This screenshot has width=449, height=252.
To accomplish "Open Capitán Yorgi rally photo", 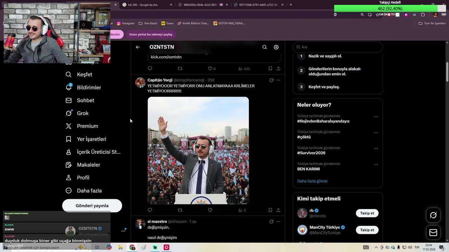I will click(198, 150).
